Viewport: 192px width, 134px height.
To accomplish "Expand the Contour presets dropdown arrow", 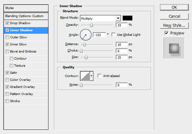I will 91,76.
